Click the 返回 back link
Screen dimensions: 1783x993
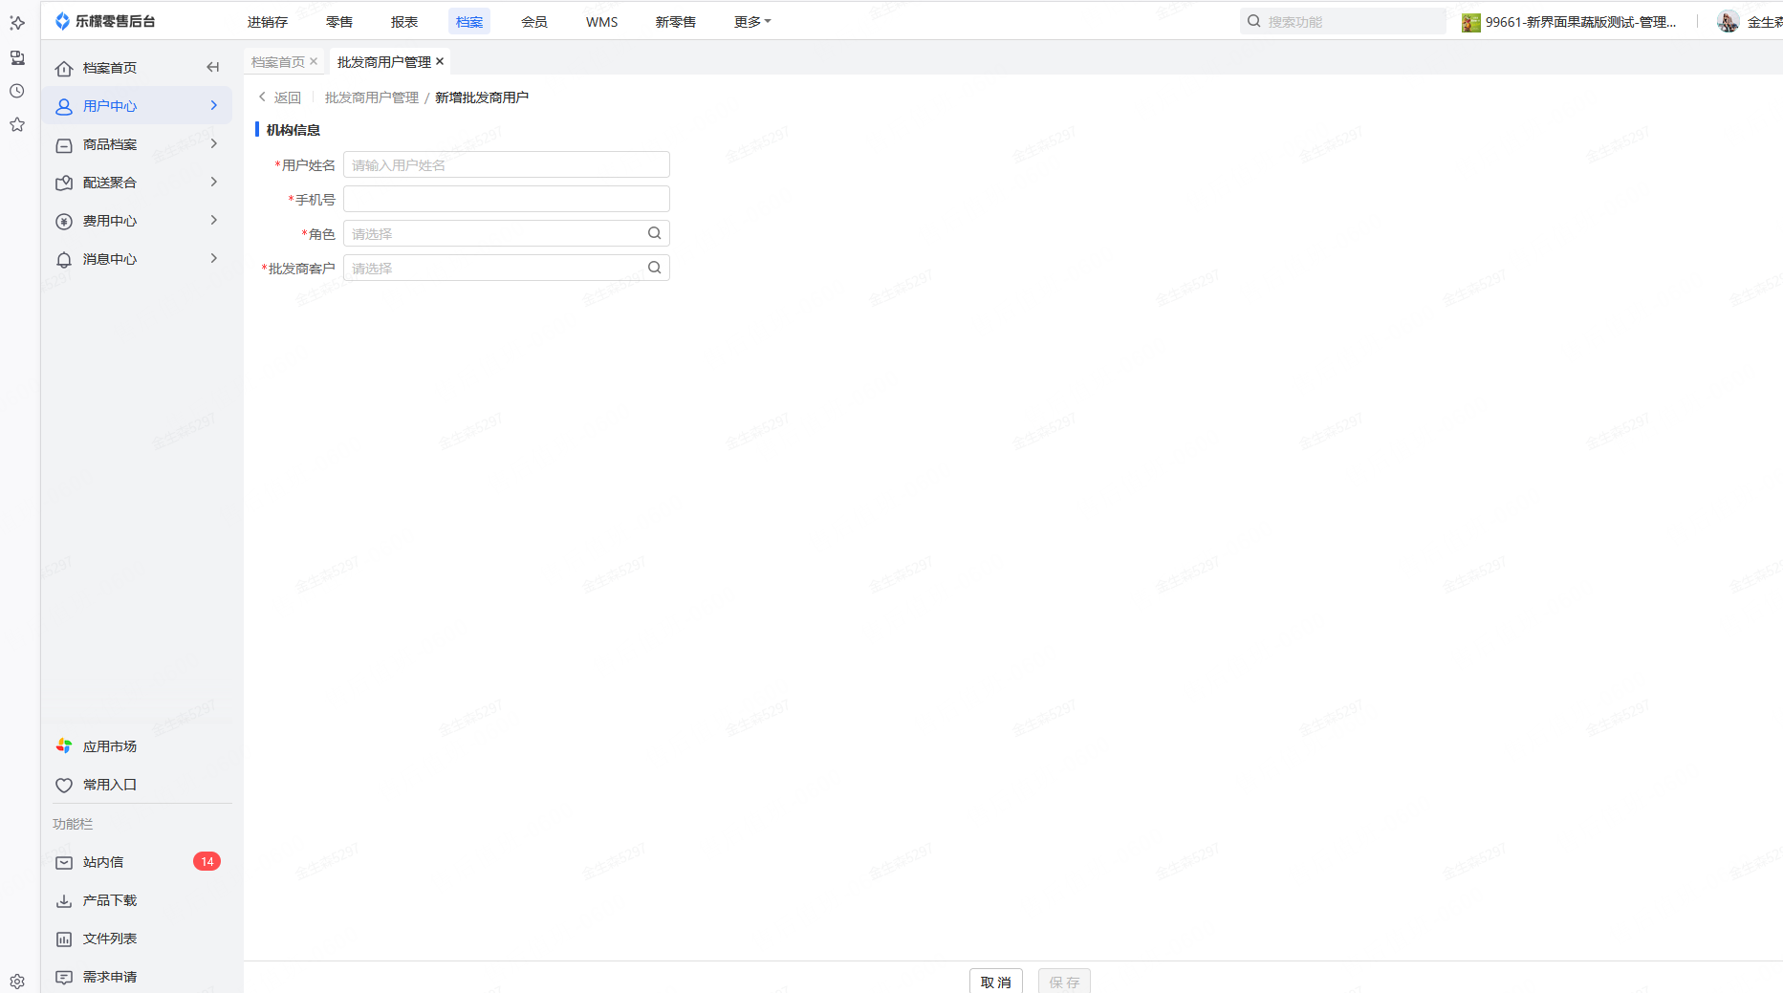(280, 97)
